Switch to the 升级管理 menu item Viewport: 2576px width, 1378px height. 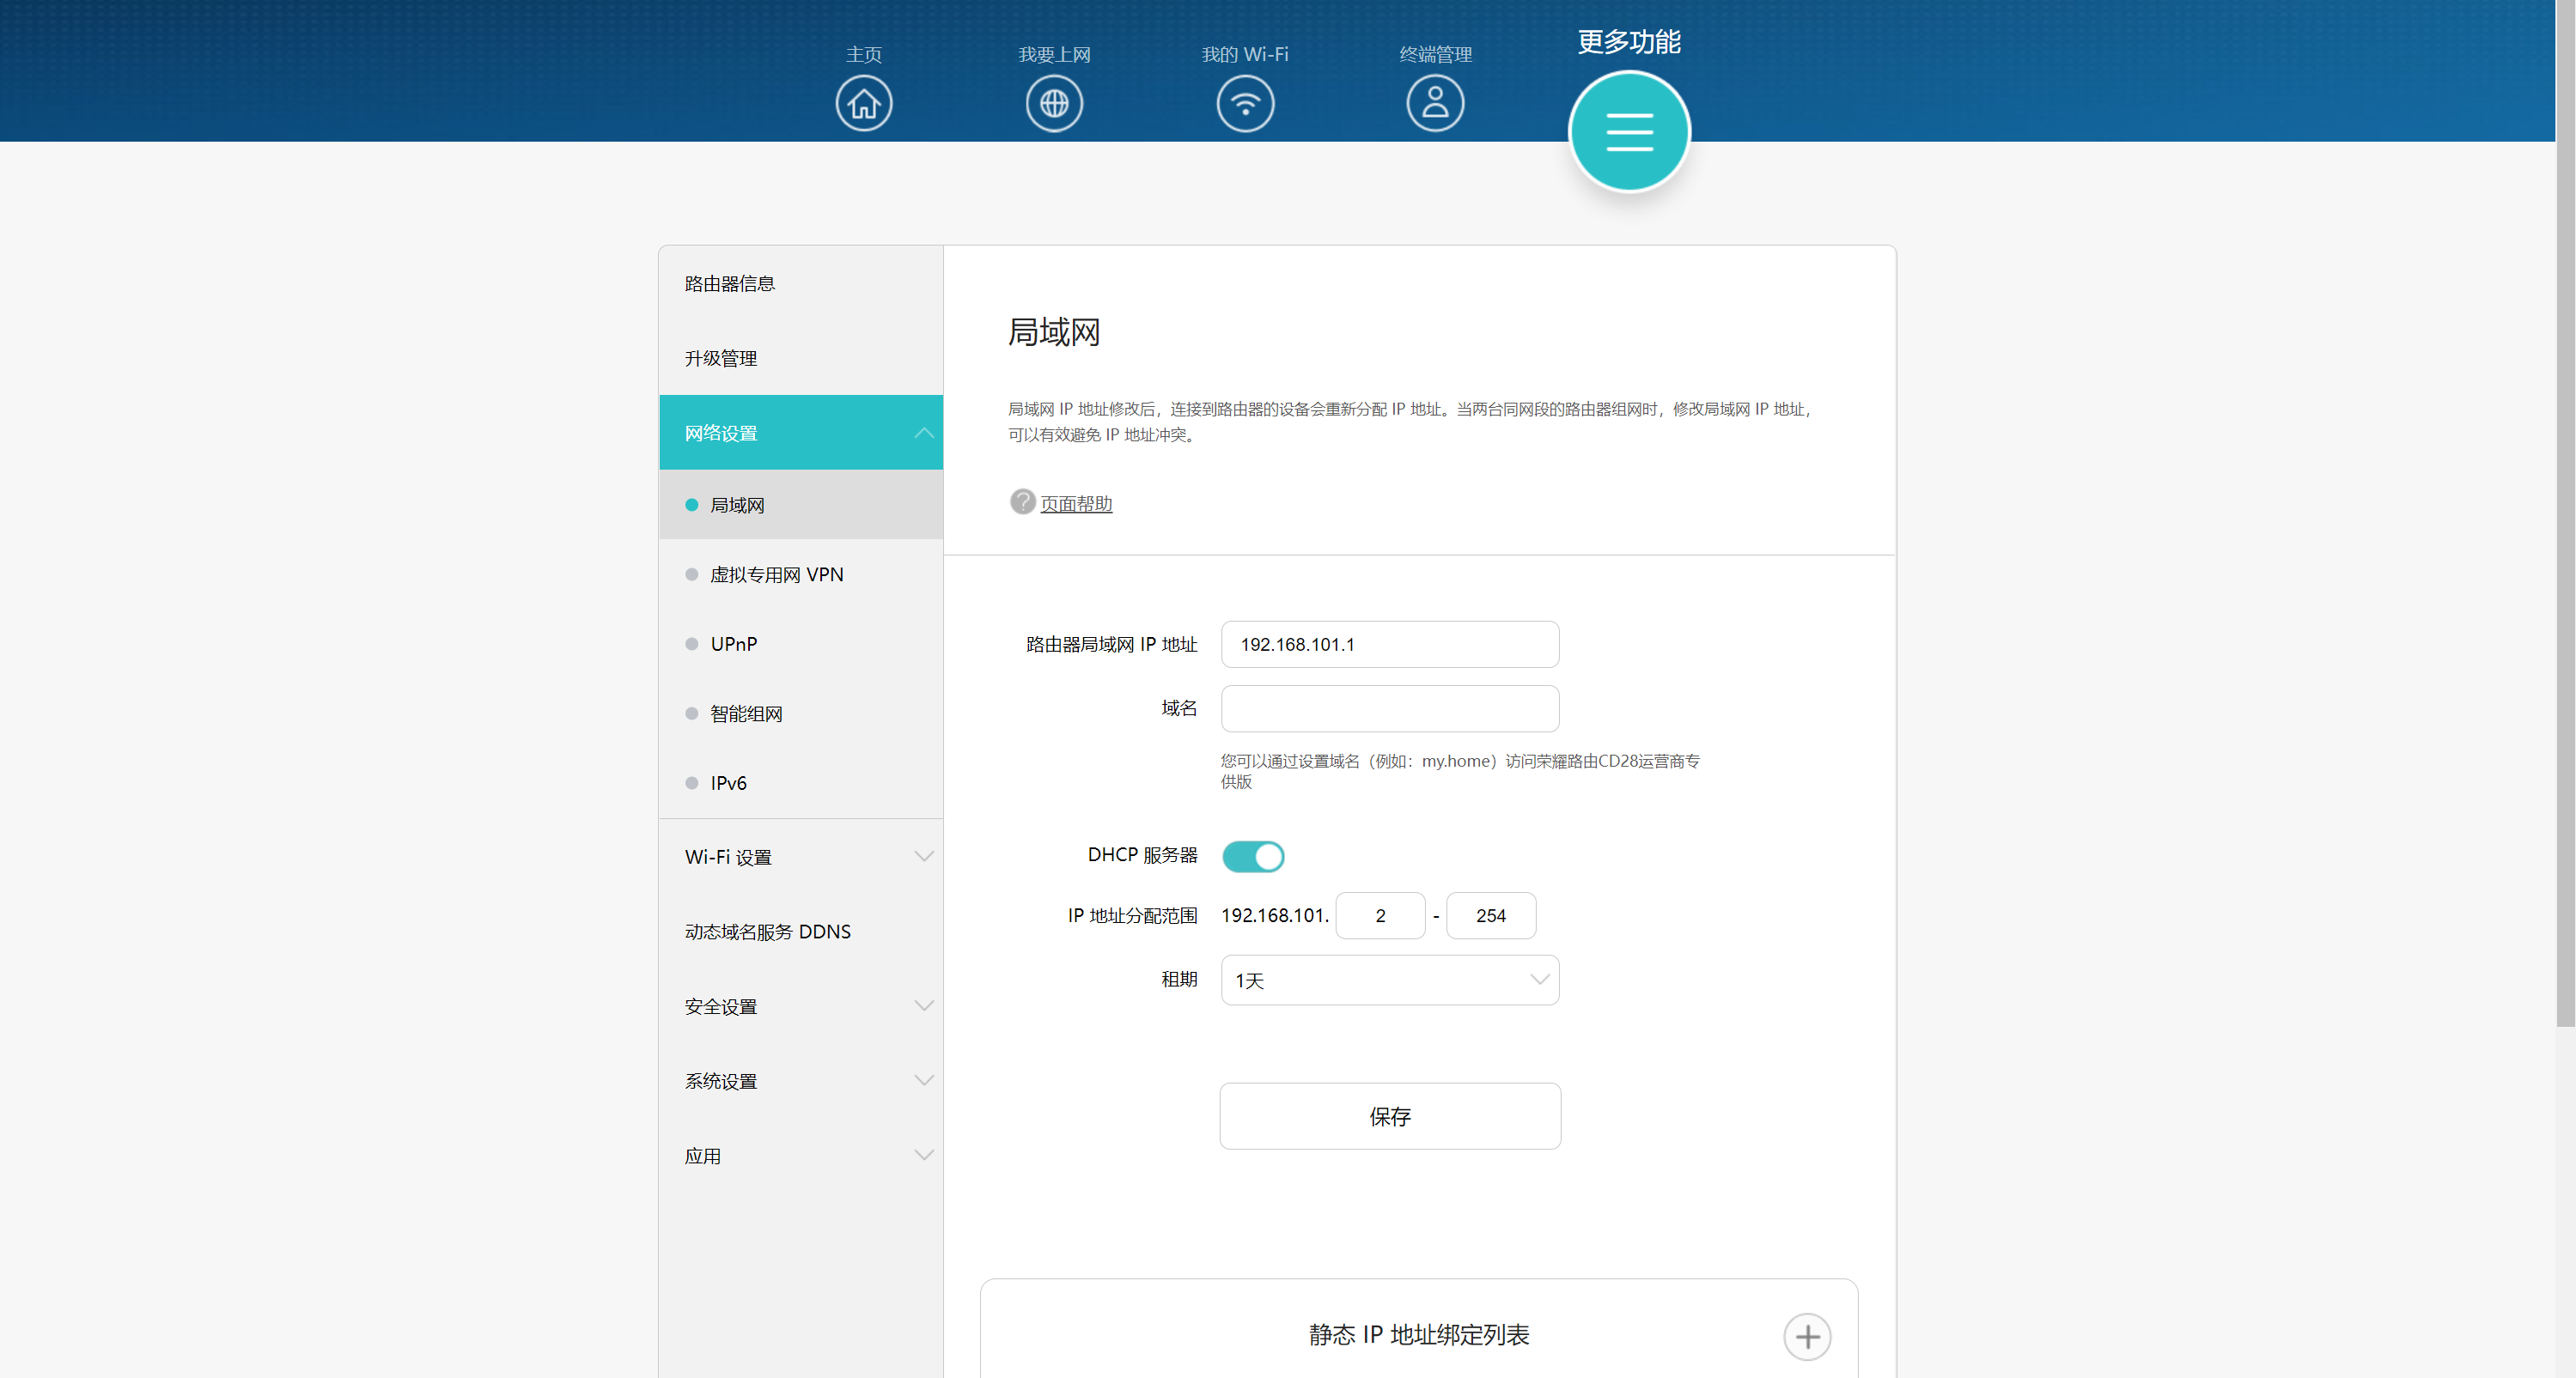[x=720, y=358]
